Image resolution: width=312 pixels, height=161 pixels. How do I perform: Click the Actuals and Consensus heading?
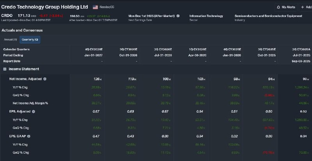(22, 30)
